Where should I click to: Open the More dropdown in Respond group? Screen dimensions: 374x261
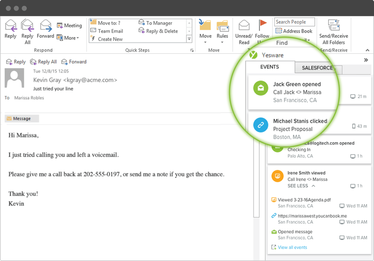68,38
